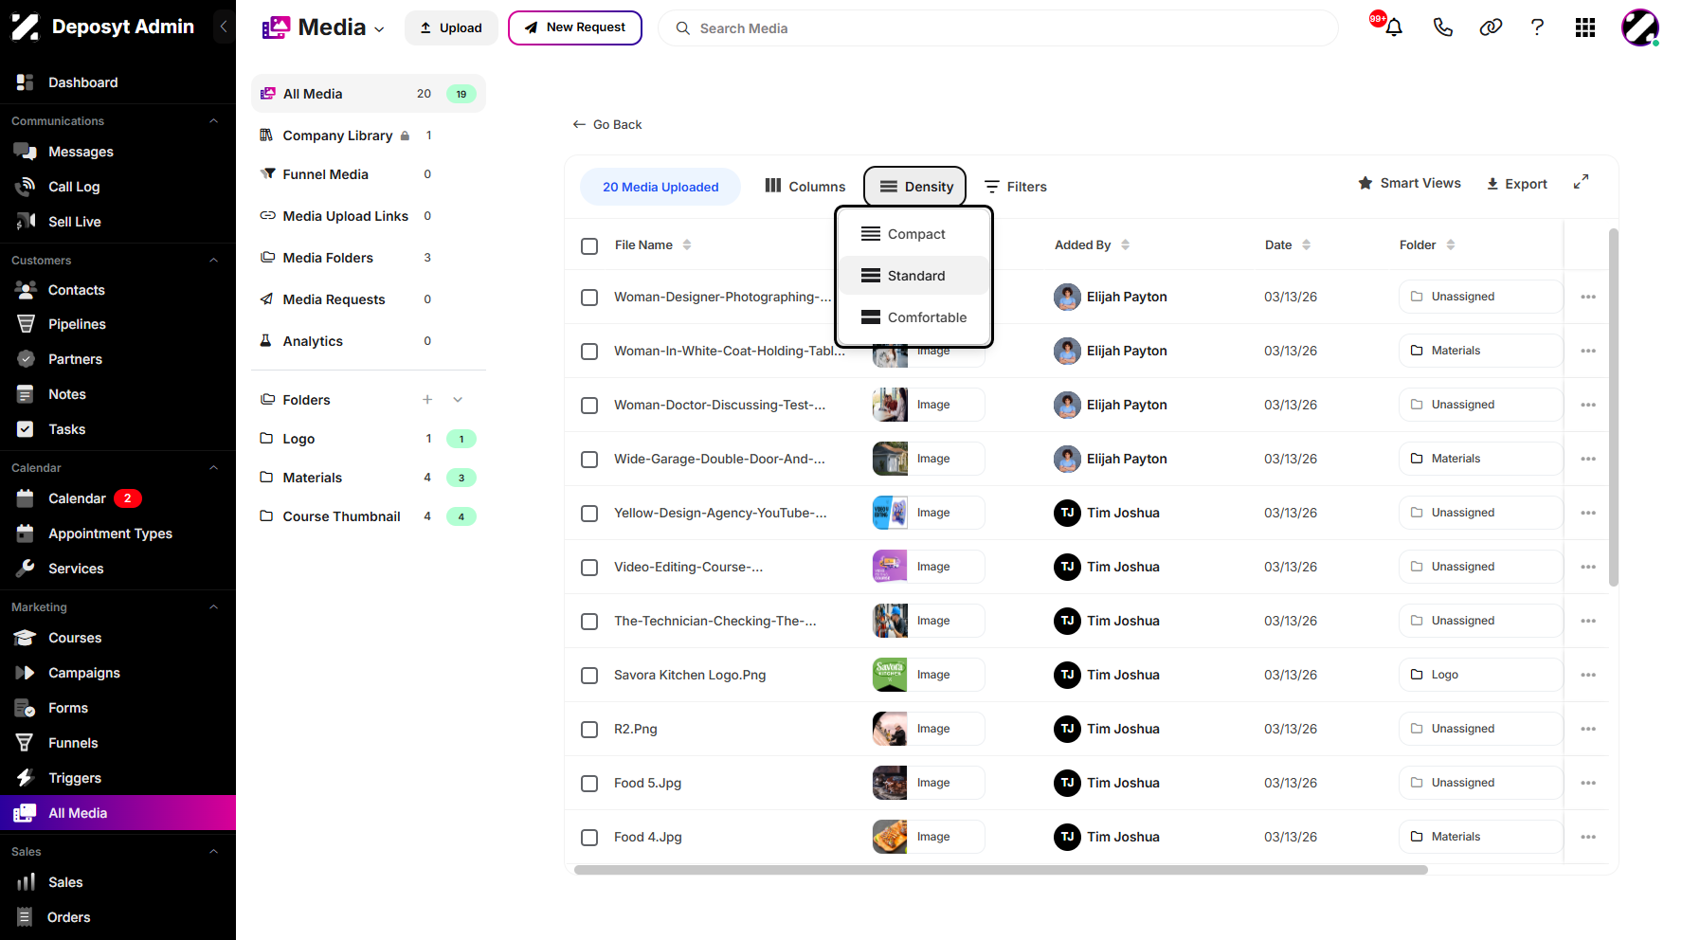This screenshot has height=940, width=1682.
Task: Open the apps grid icon
Action: [x=1585, y=27]
